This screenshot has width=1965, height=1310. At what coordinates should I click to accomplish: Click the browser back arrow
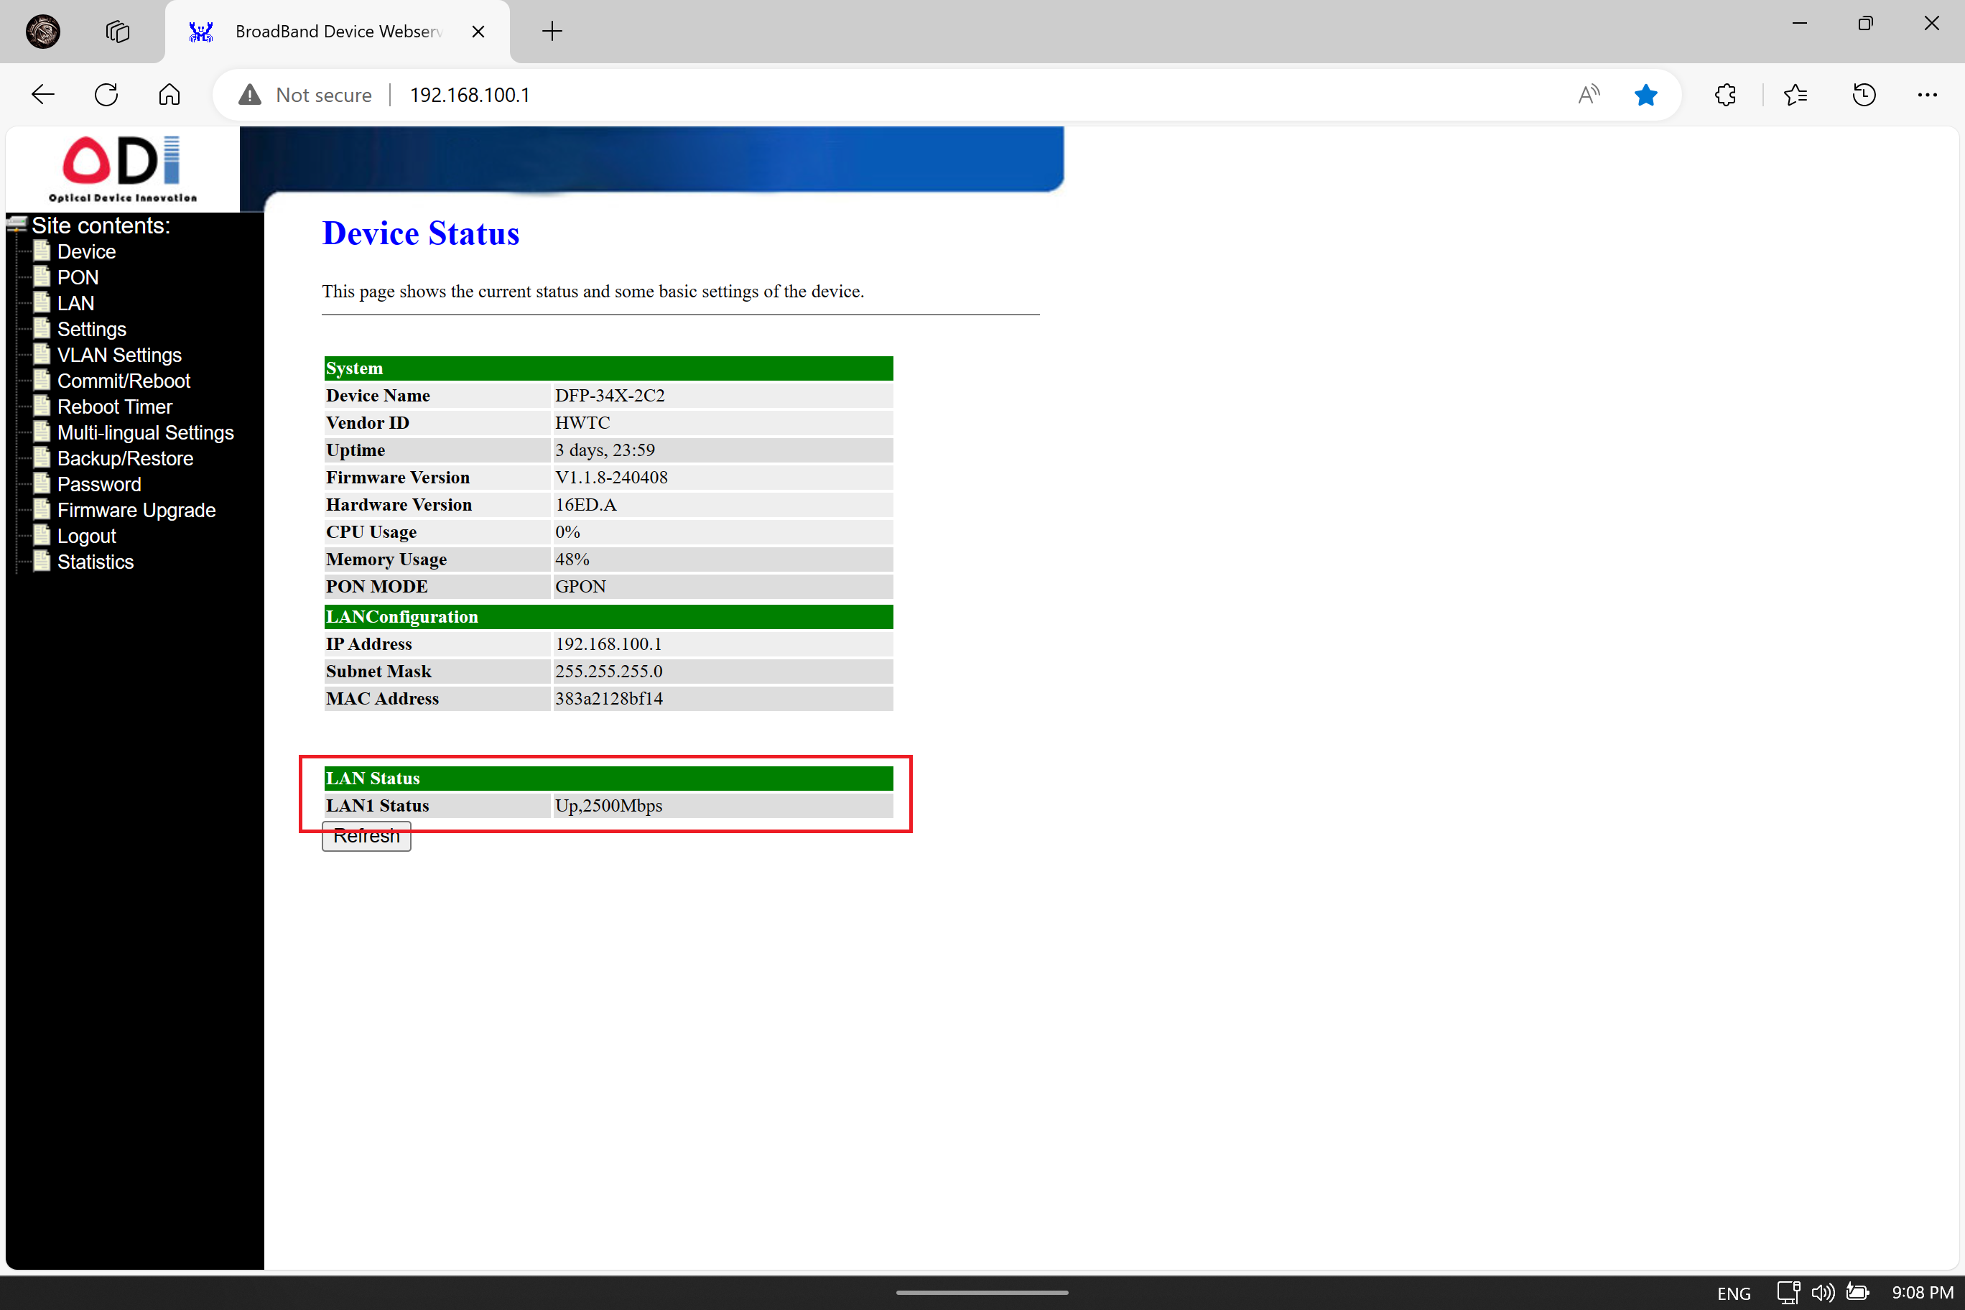coord(42,94)
